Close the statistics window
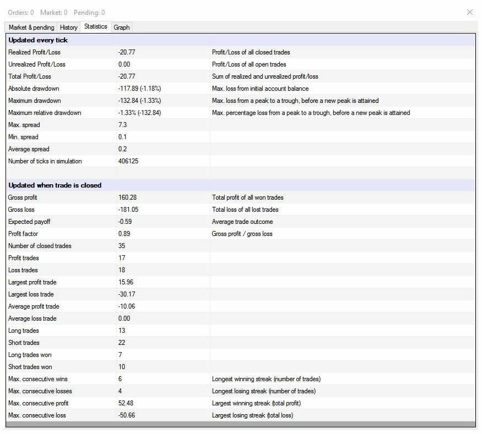Screen dimensions: 482x434 coord(470,12)
